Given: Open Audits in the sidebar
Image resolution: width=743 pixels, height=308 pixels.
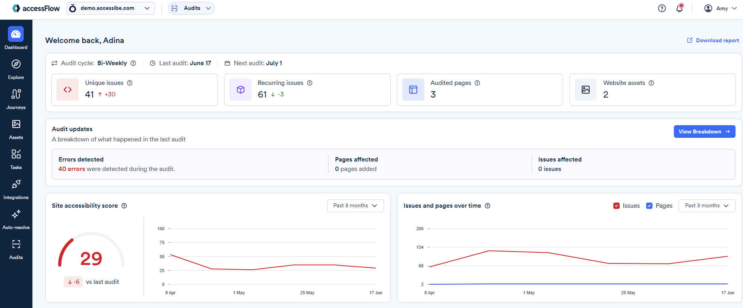Looking at the screenshot, I should point(16,249).
